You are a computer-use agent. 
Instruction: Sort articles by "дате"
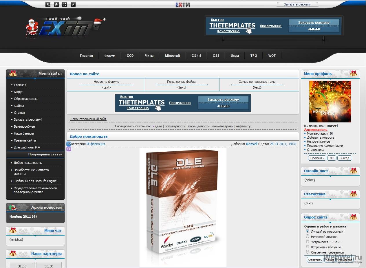coord(158,126)
